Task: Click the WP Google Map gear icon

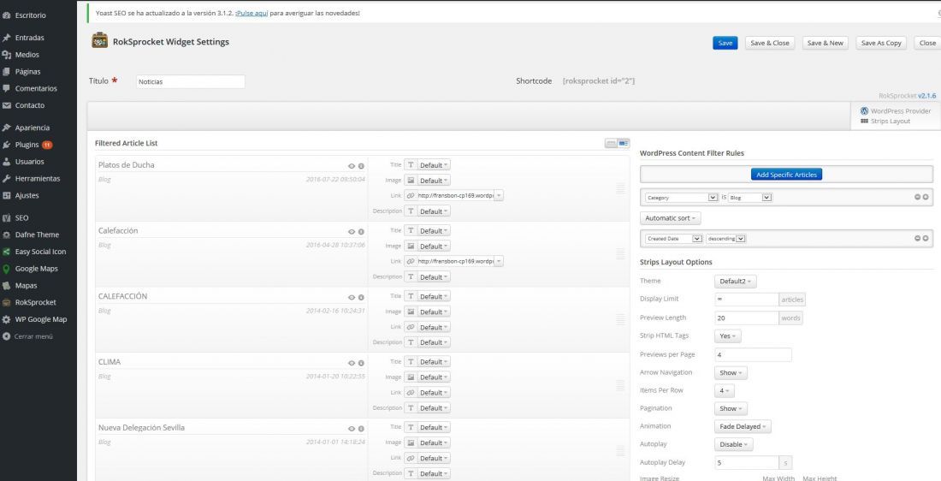Action: click(x=7, y=319)
